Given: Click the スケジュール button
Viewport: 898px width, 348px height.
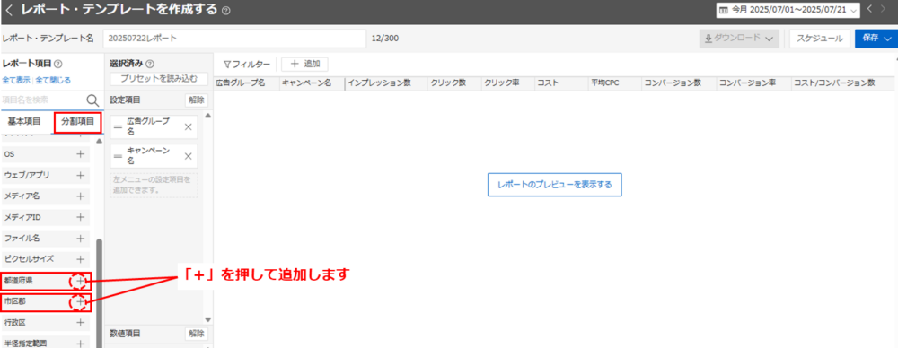Looking at the screenshot, I should (820, 39).
